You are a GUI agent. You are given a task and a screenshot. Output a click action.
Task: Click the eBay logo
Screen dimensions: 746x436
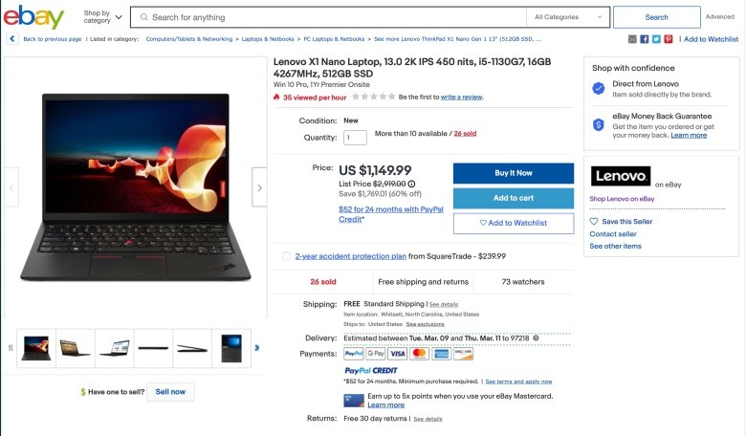33,17
